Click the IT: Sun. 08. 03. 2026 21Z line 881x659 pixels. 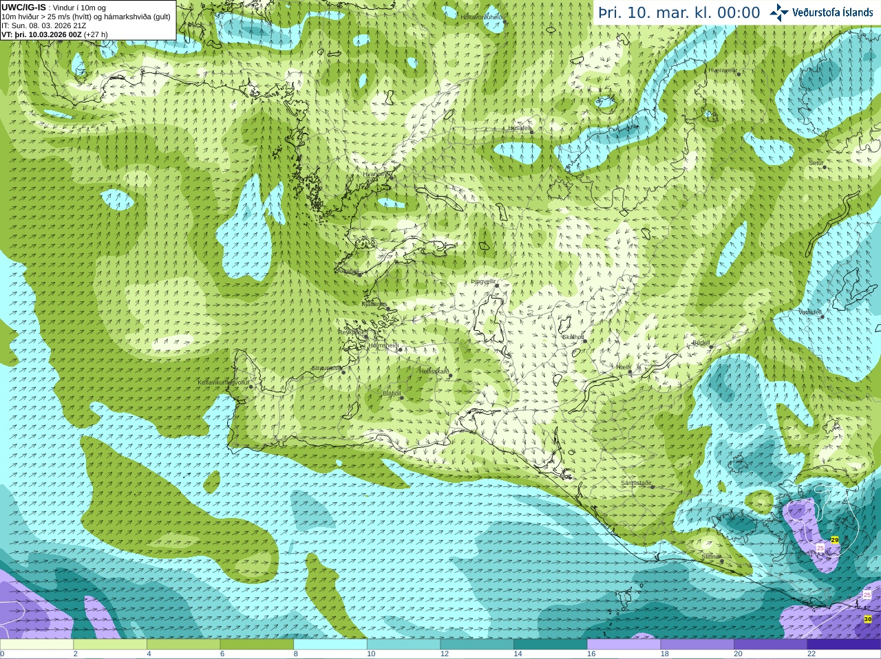tap(43, 25)
